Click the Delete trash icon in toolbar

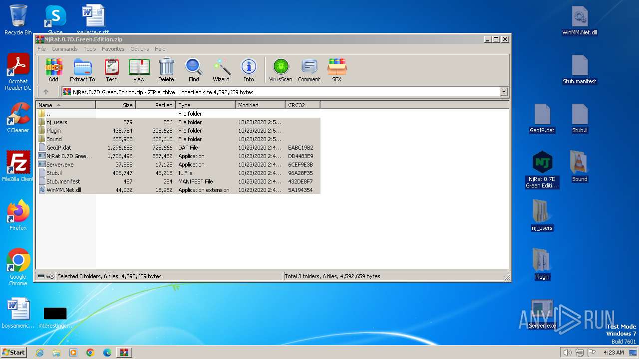pos(166,70)
